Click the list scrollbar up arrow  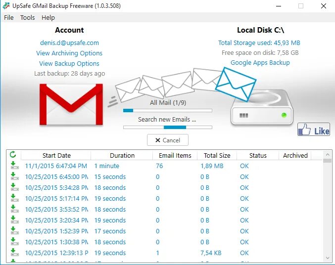[327, 154]
